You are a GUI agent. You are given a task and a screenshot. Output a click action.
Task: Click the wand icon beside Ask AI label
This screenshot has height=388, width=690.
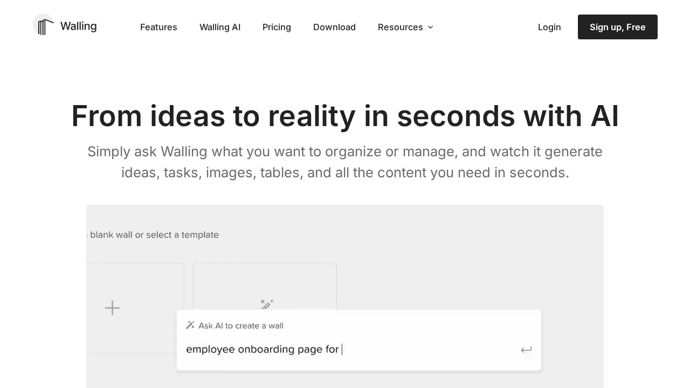coord(190,325)
